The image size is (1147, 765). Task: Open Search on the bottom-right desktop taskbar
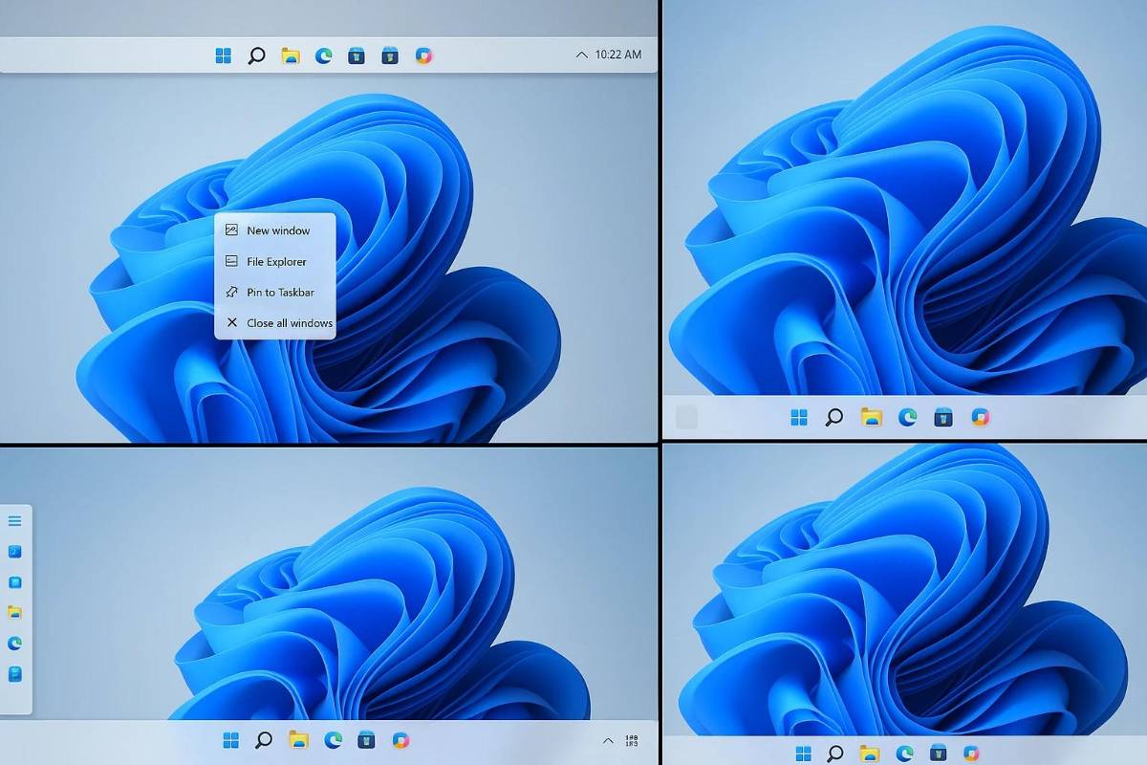click(x=834, y=753)
